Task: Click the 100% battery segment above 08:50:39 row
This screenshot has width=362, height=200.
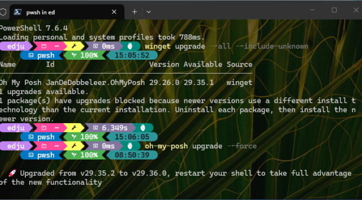Action: click(85, 137)
